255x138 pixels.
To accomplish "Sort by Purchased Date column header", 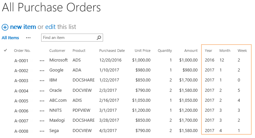I will tap(112, 51).
